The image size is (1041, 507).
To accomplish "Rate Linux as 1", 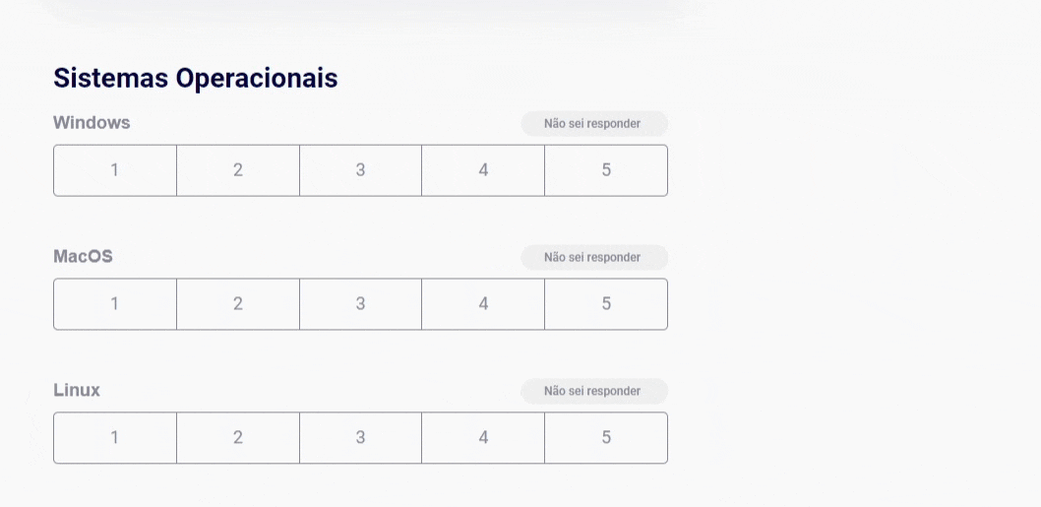I will click(x=115, y=438).
